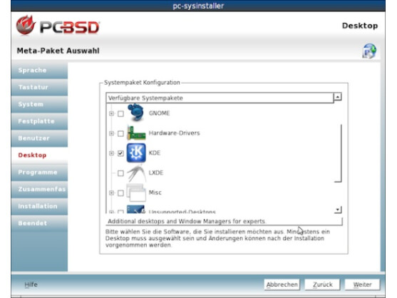Open the Festplatte step in sidebar

[39, 121]
